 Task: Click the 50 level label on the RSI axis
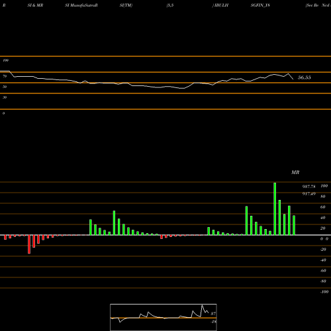tap(5, 87)
